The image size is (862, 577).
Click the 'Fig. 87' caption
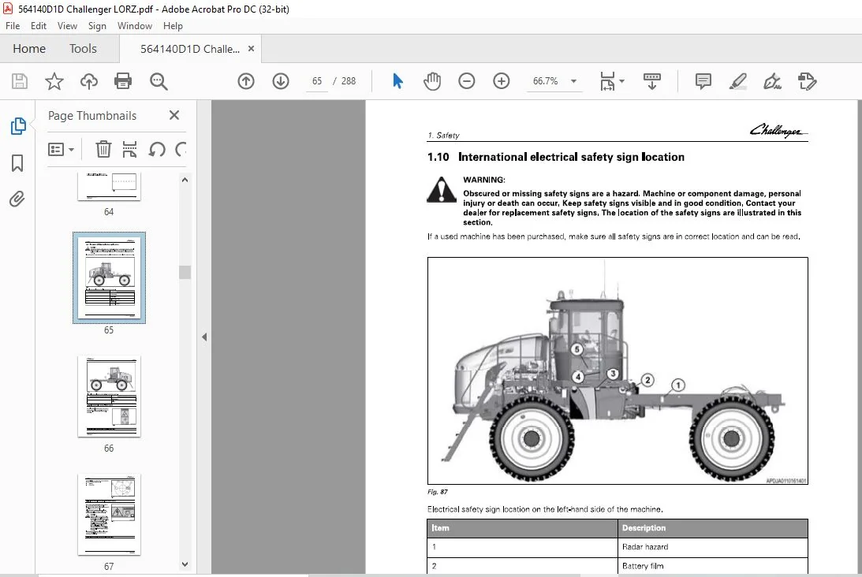438,492
